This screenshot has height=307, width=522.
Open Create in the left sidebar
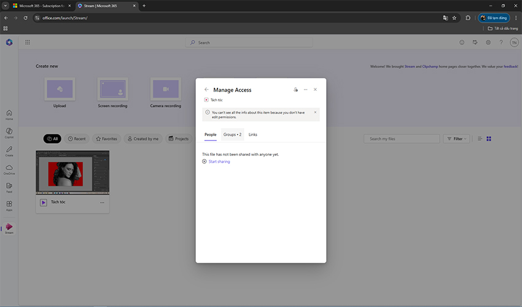9,152
